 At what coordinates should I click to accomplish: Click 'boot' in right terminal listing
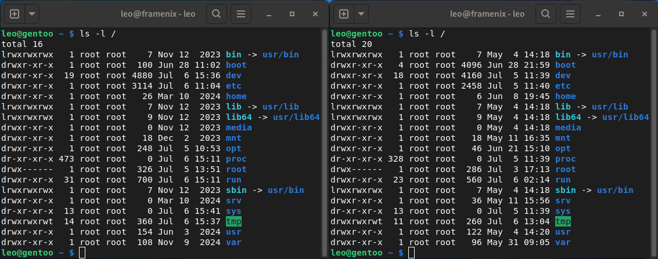pos(566,65)
